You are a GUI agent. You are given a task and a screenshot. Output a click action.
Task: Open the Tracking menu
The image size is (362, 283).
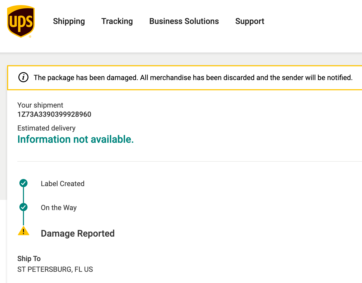pyautogui.click(x=117, y=21)
